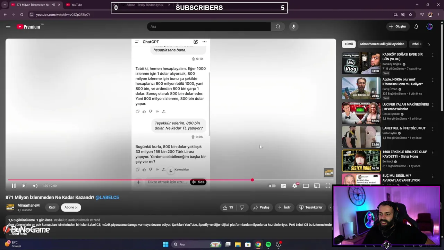
Task: Open File Explorer from taskbar
Action: (238, 244)
